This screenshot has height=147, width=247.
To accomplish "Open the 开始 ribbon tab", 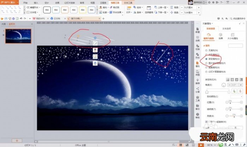I will point(25,3).
